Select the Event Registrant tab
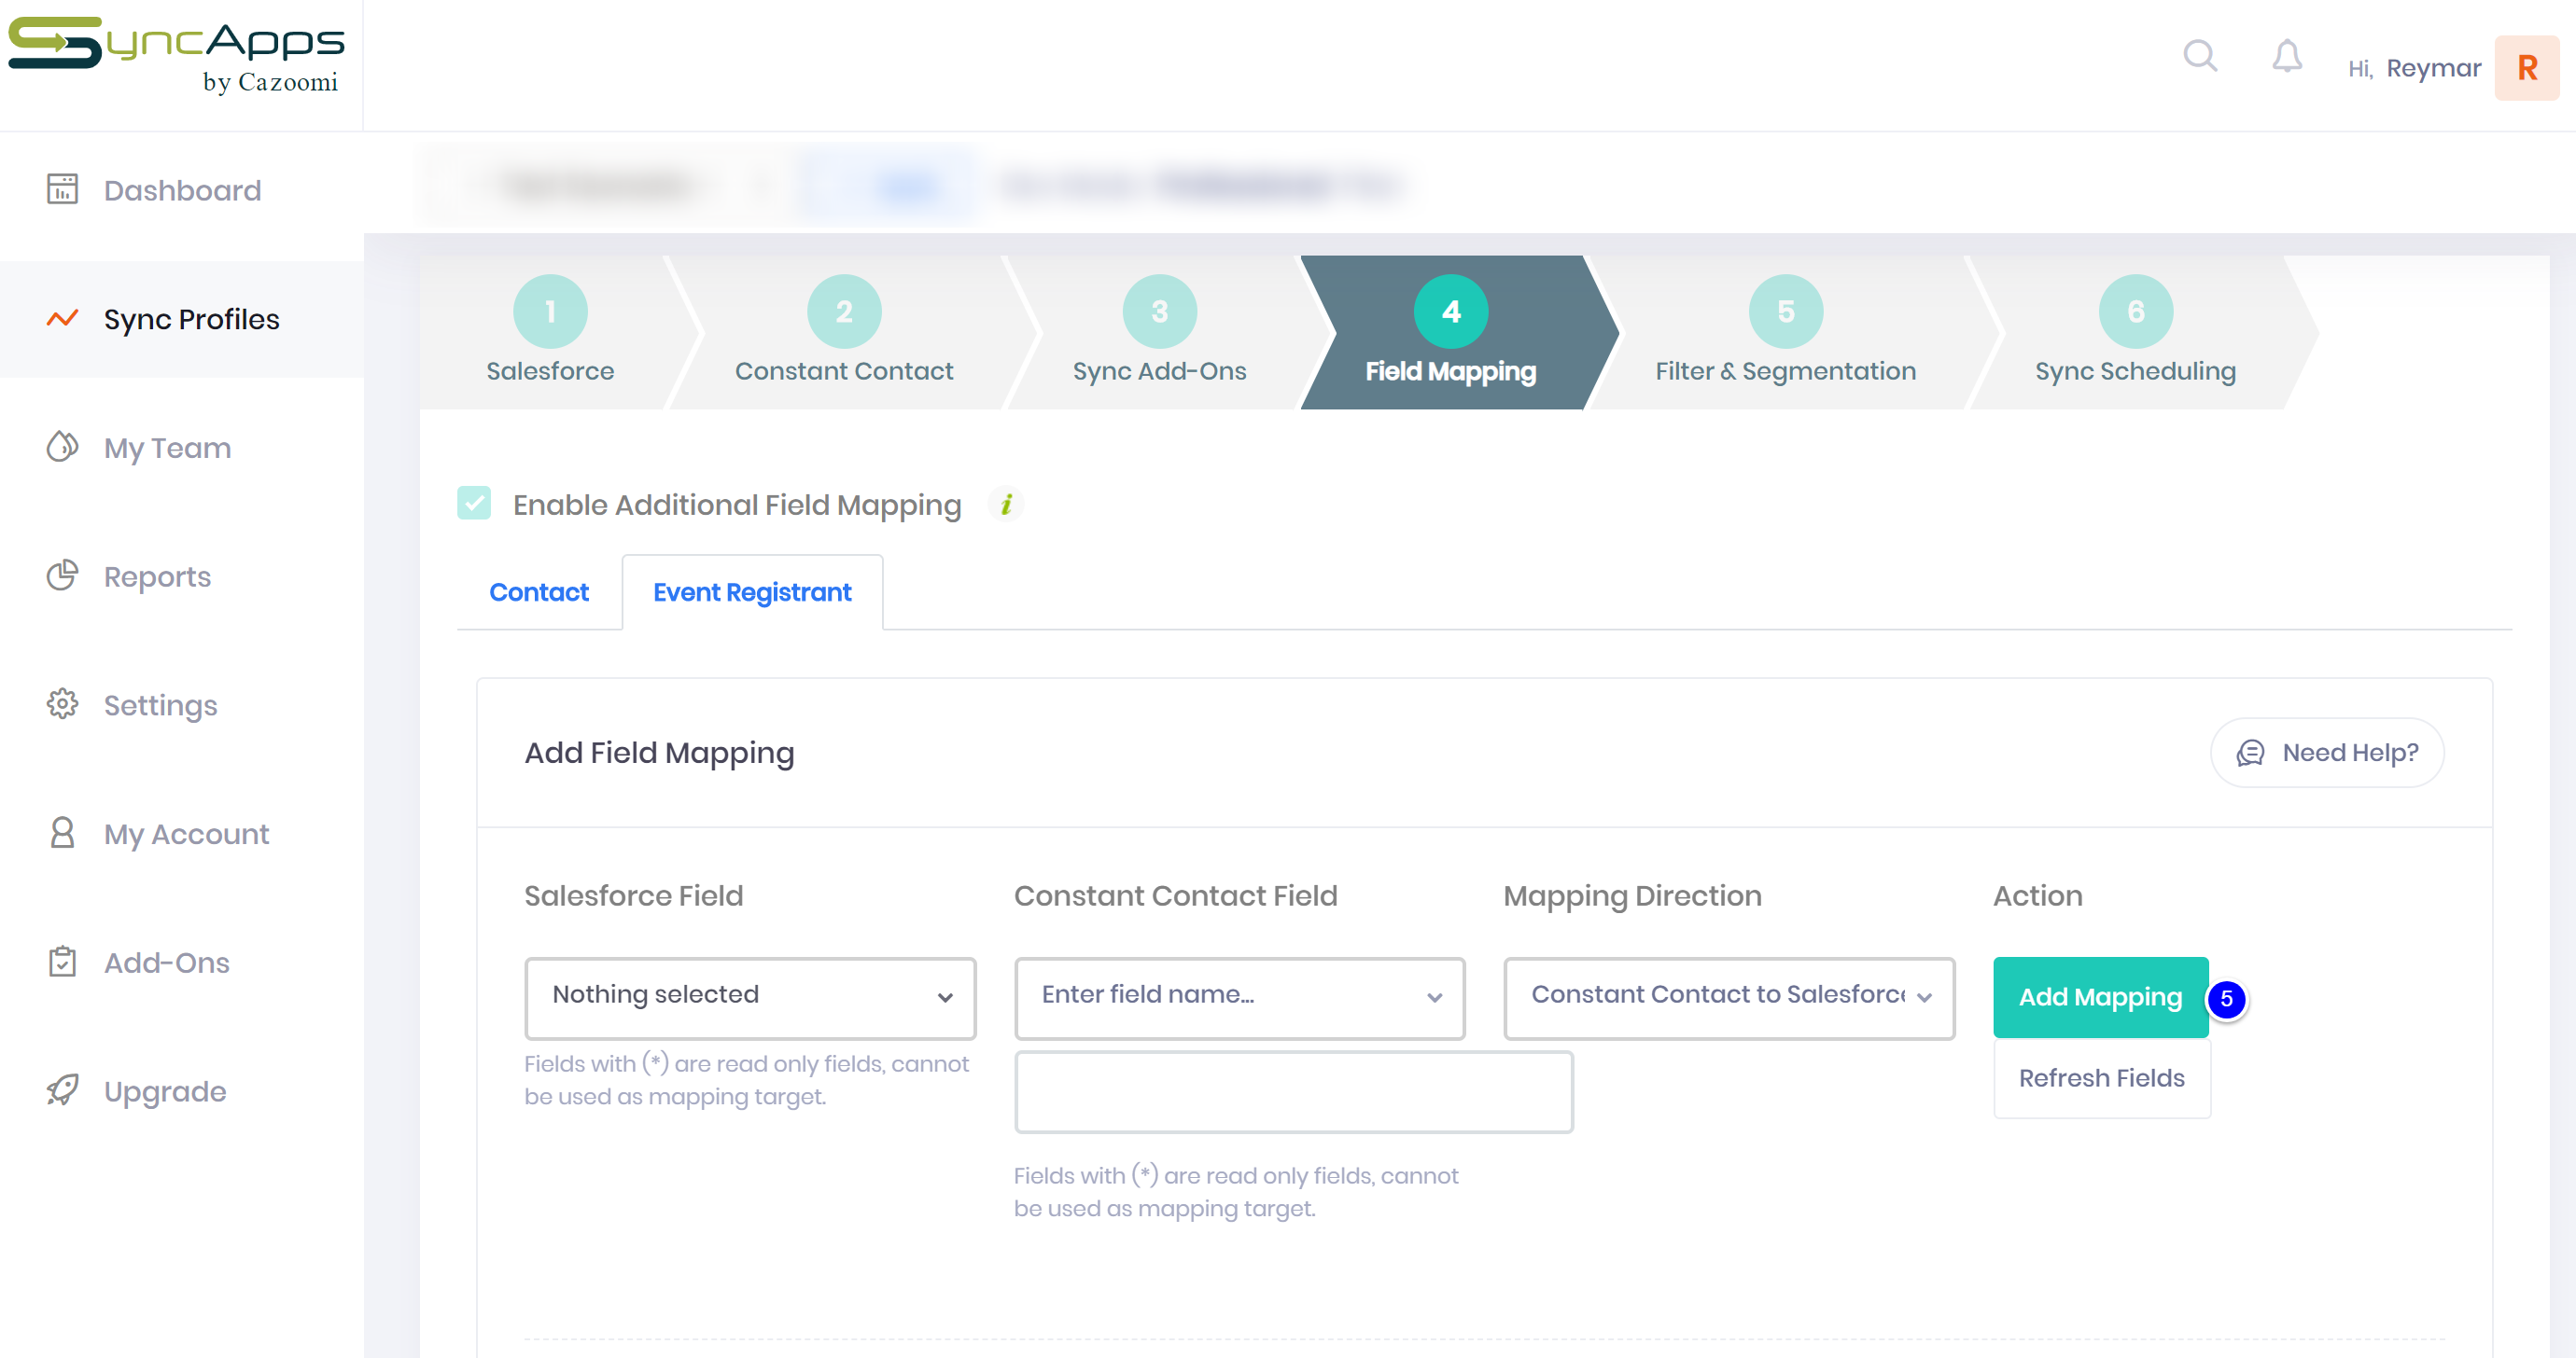The height and width of the screenshot is (1358, 2576). pos(752,592)
